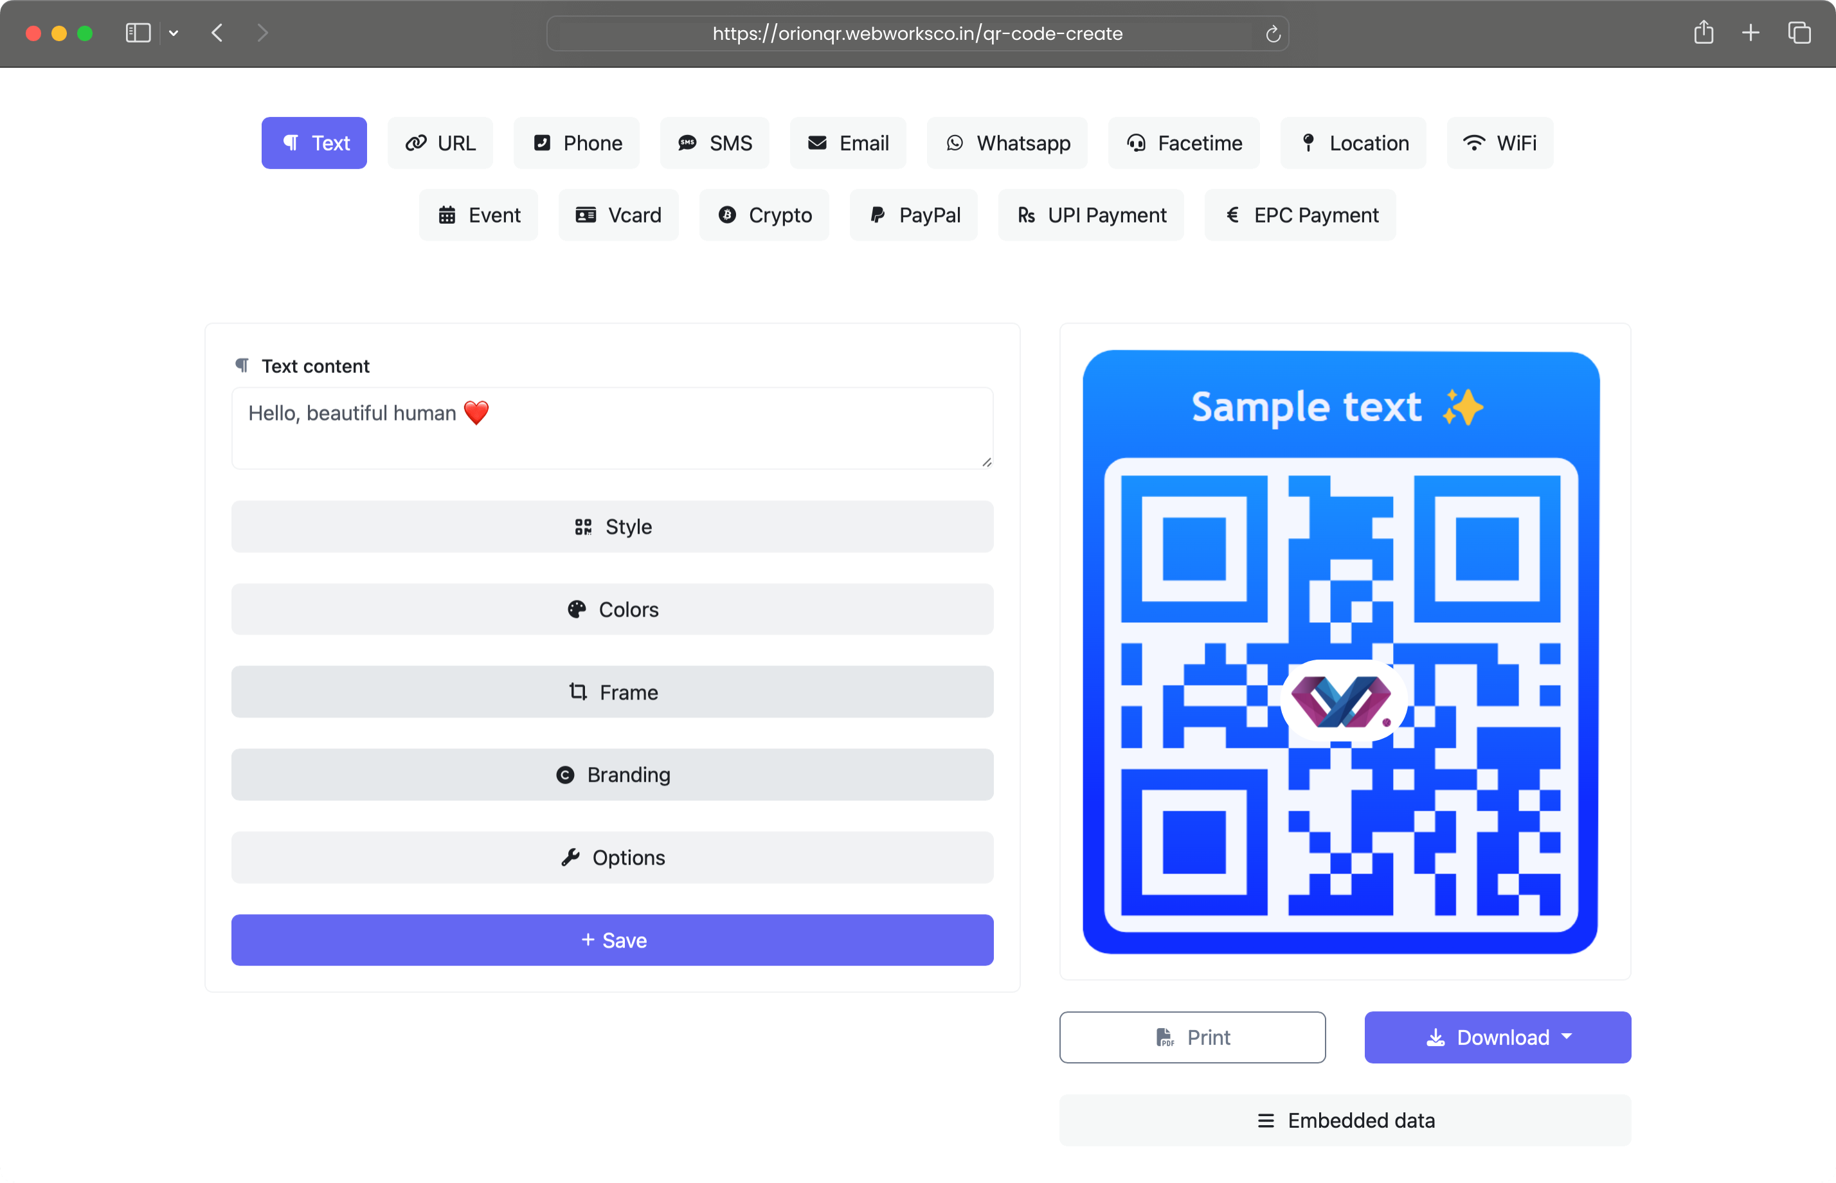Open the Download dropdown
The image size is (1836, 1183).
(1498, 1038)
